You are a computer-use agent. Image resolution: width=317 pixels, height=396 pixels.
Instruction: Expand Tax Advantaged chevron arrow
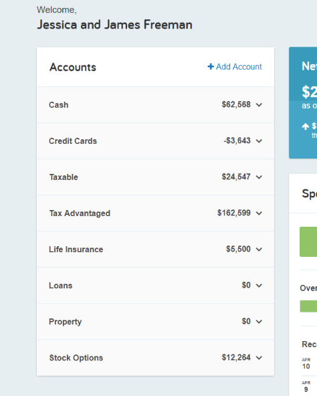coord(259,213)
